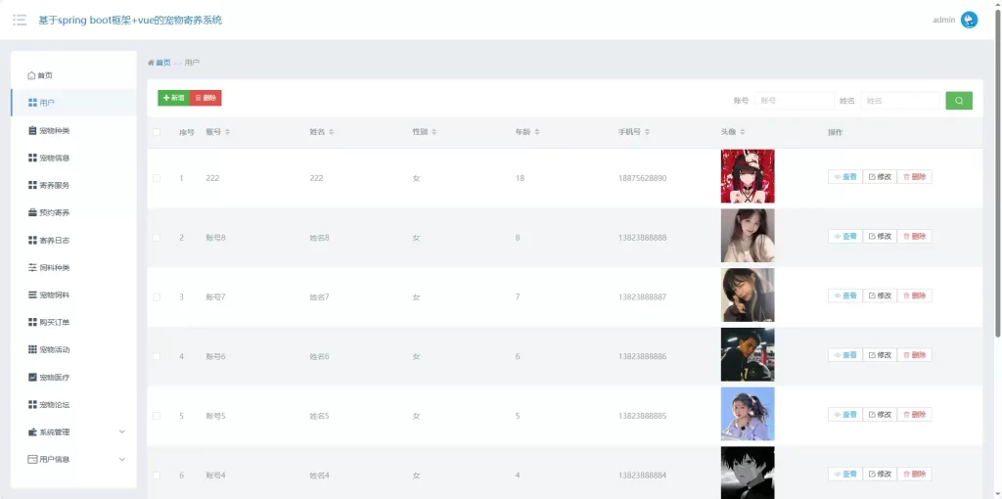Open the admin avatar icon
The width and height of the screenshot is (1002, 499).
click(969, 20)
